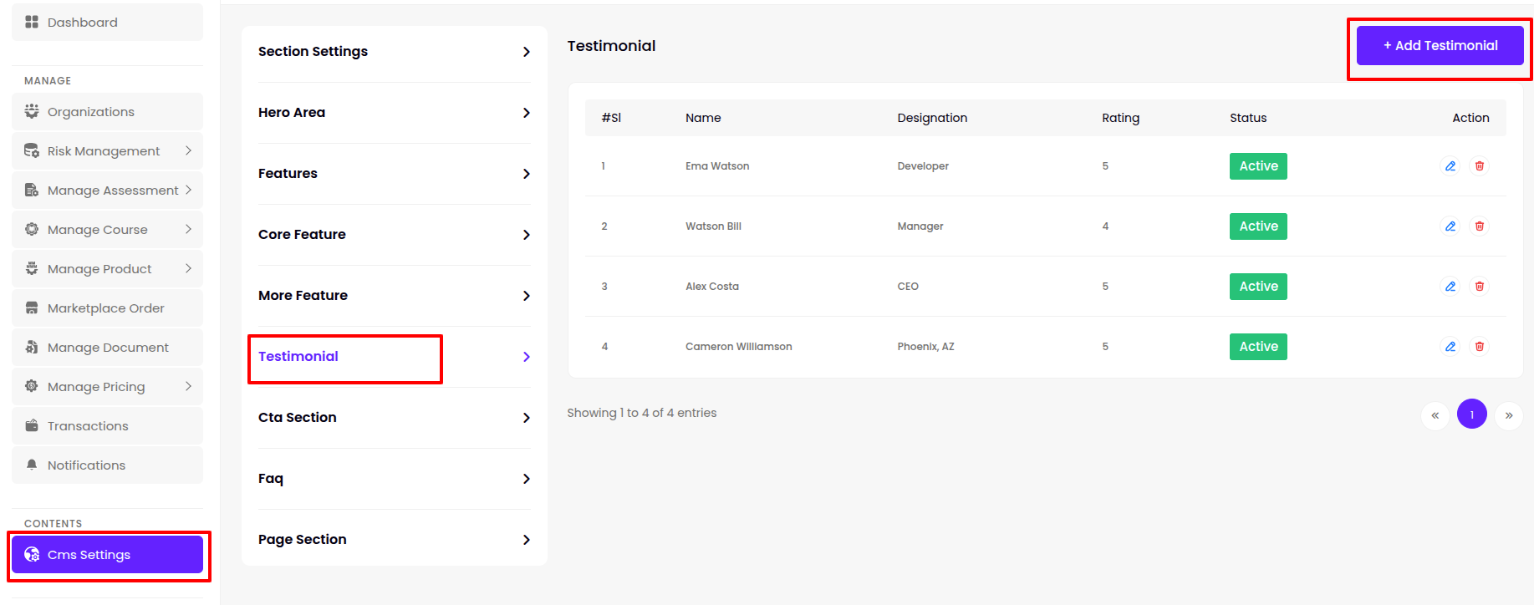Delete the Ema Watson testimonial row
1534x605 pixels.
click(1479, 166)
